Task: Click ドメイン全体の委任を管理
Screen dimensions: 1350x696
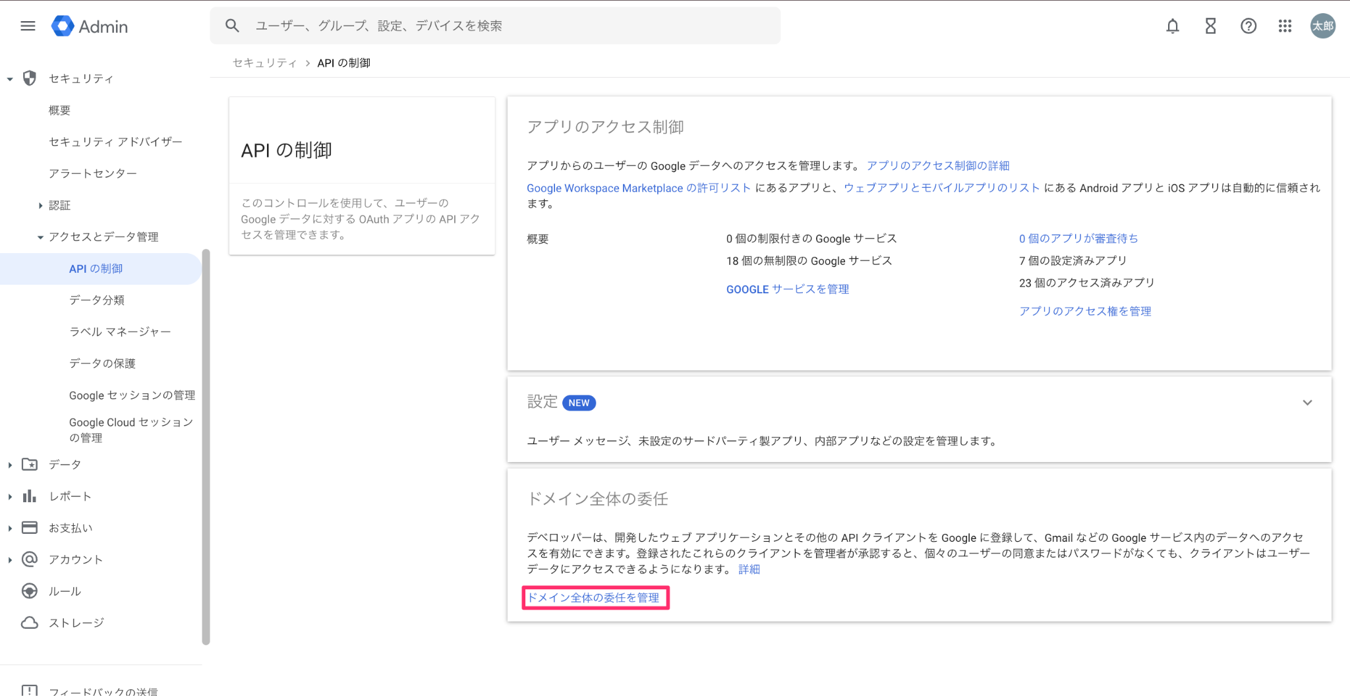Action: point(593,598)
